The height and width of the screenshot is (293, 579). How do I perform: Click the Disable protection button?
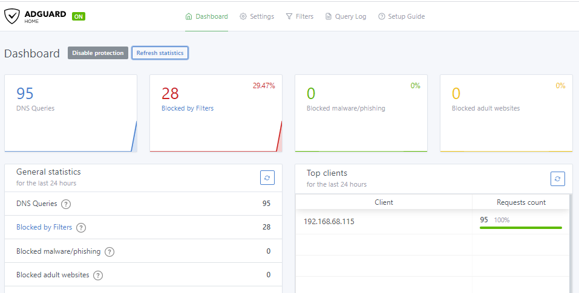click(x=98, y=53)
